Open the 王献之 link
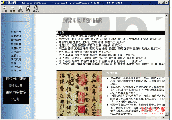172x120 pixels. [86, 42]
